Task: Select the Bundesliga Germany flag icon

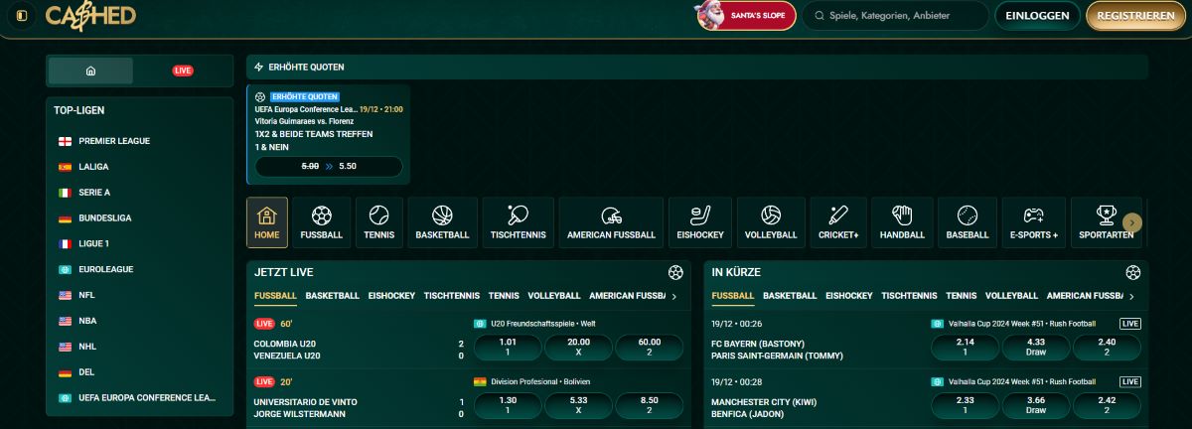Action: [65, 218]
